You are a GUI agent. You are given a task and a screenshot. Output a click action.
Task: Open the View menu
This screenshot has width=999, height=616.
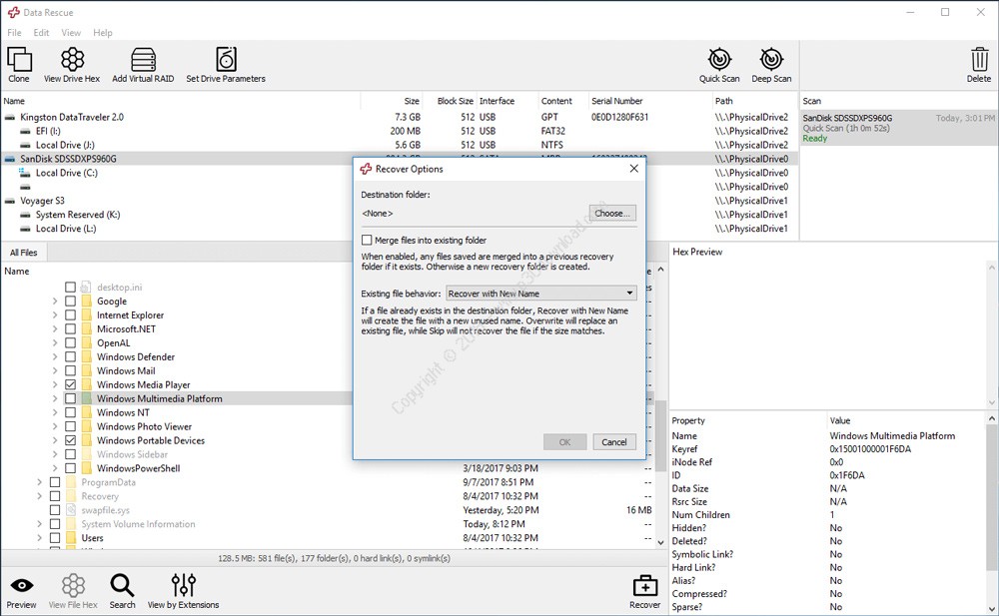pyautogui.click(x=71, y=33)
